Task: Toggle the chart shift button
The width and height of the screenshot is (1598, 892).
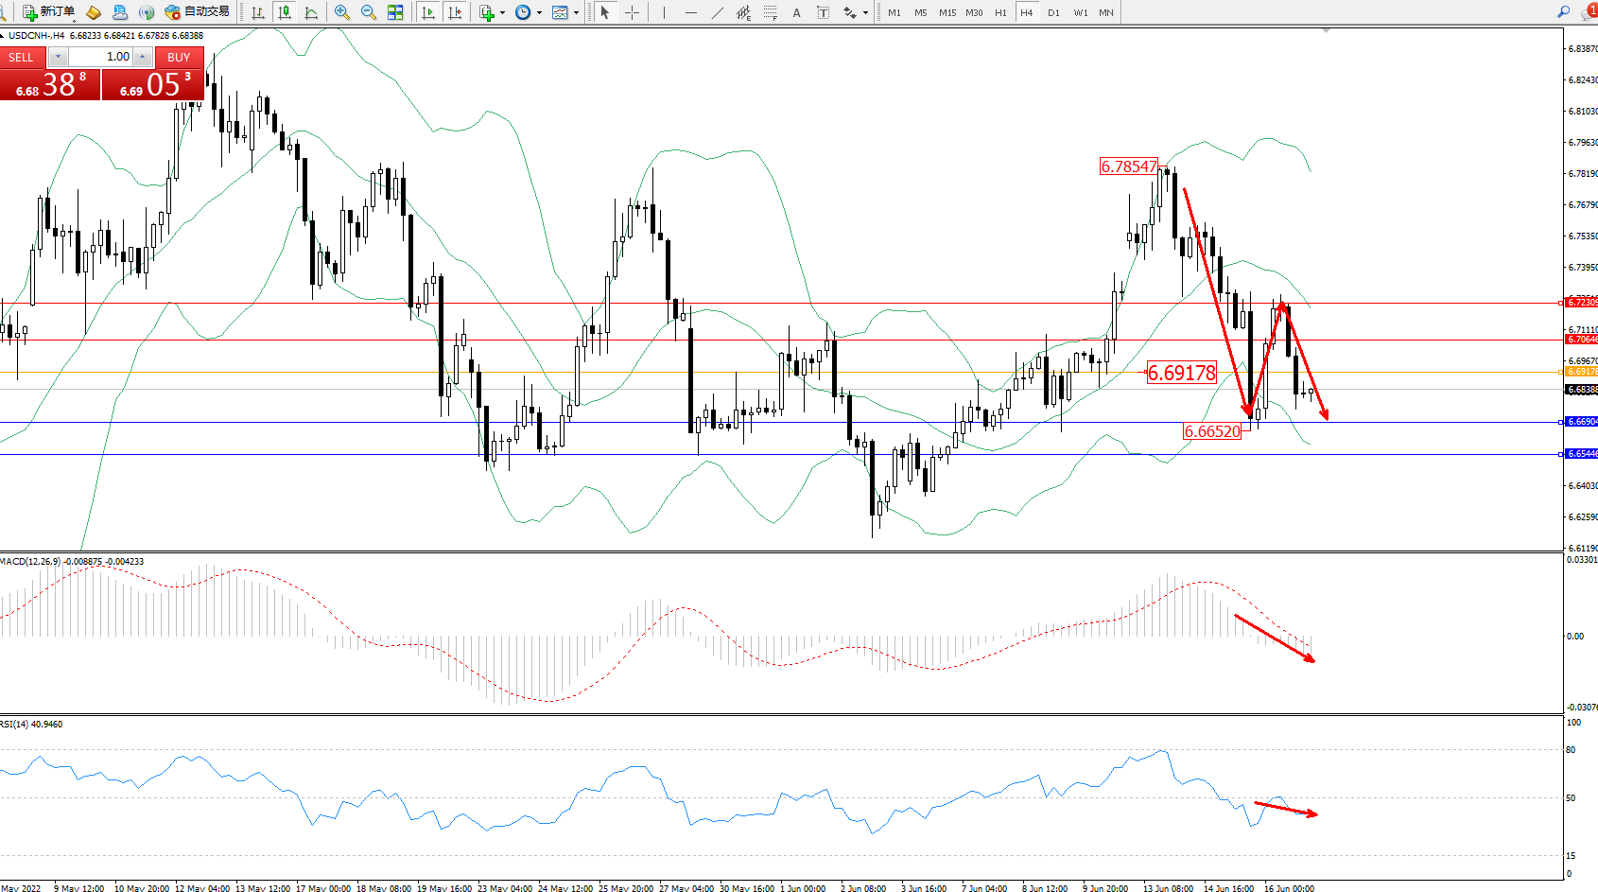Action: click(455, 12)
